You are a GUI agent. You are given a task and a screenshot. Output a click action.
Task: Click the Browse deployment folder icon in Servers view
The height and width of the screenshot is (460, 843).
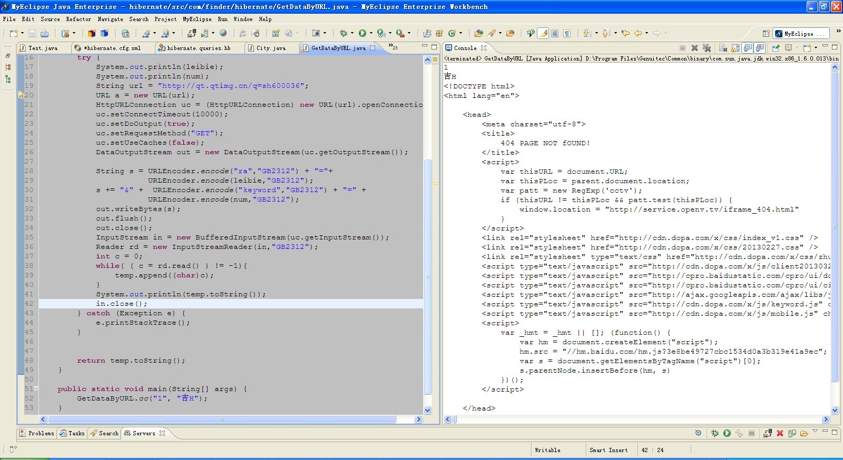804,433
